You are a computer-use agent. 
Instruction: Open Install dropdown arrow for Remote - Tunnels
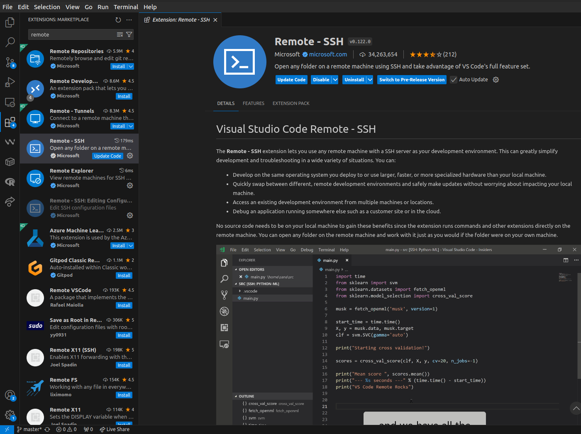[x=131, y=126]
